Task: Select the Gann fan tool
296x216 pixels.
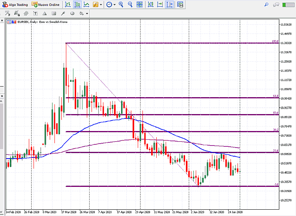Action: point(17,13)
